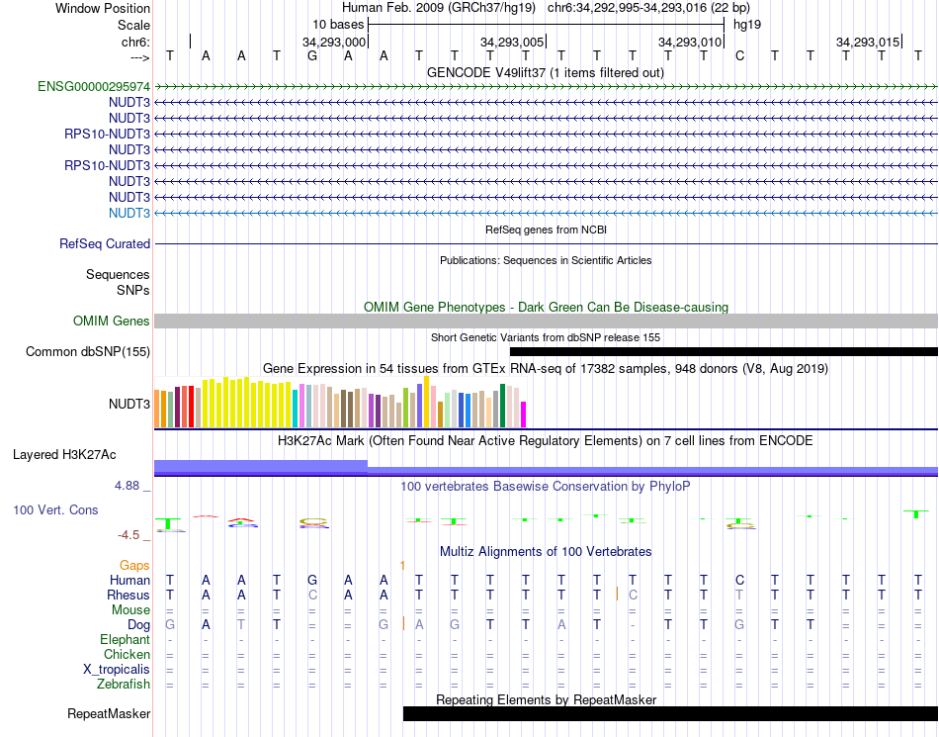The height and width of the screenshot is (737, 939).
Task: Click the H3K27Ac Mark track title
Action: click(546, 441)
